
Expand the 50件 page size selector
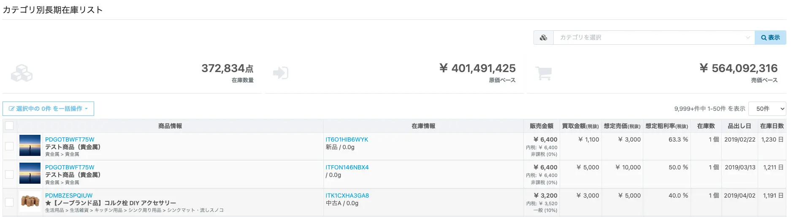tap(767, 109)
